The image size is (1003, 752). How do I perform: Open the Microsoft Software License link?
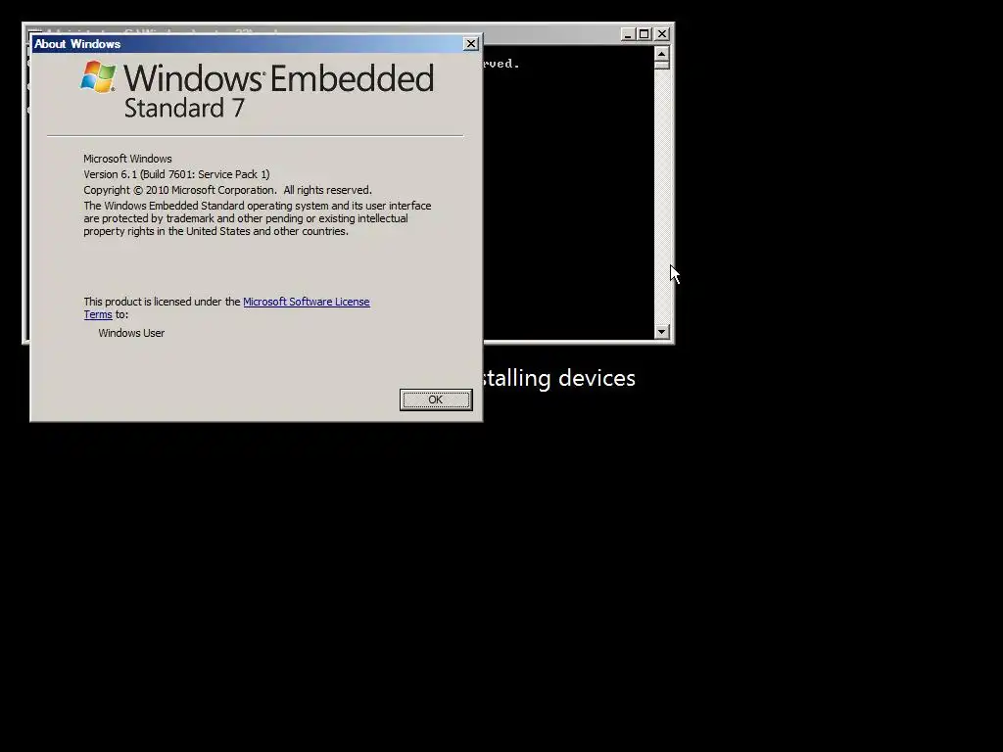pos(307,302)
